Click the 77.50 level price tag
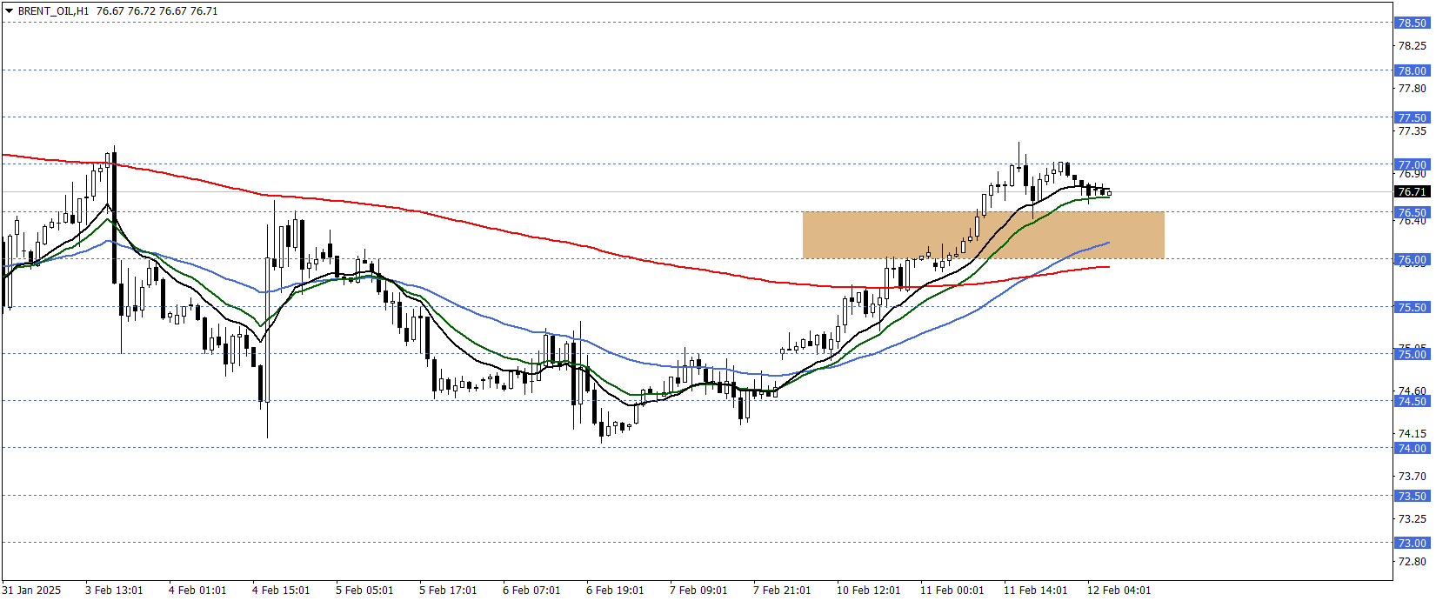The image size is (1436, 601). (x=1412, y=117)
